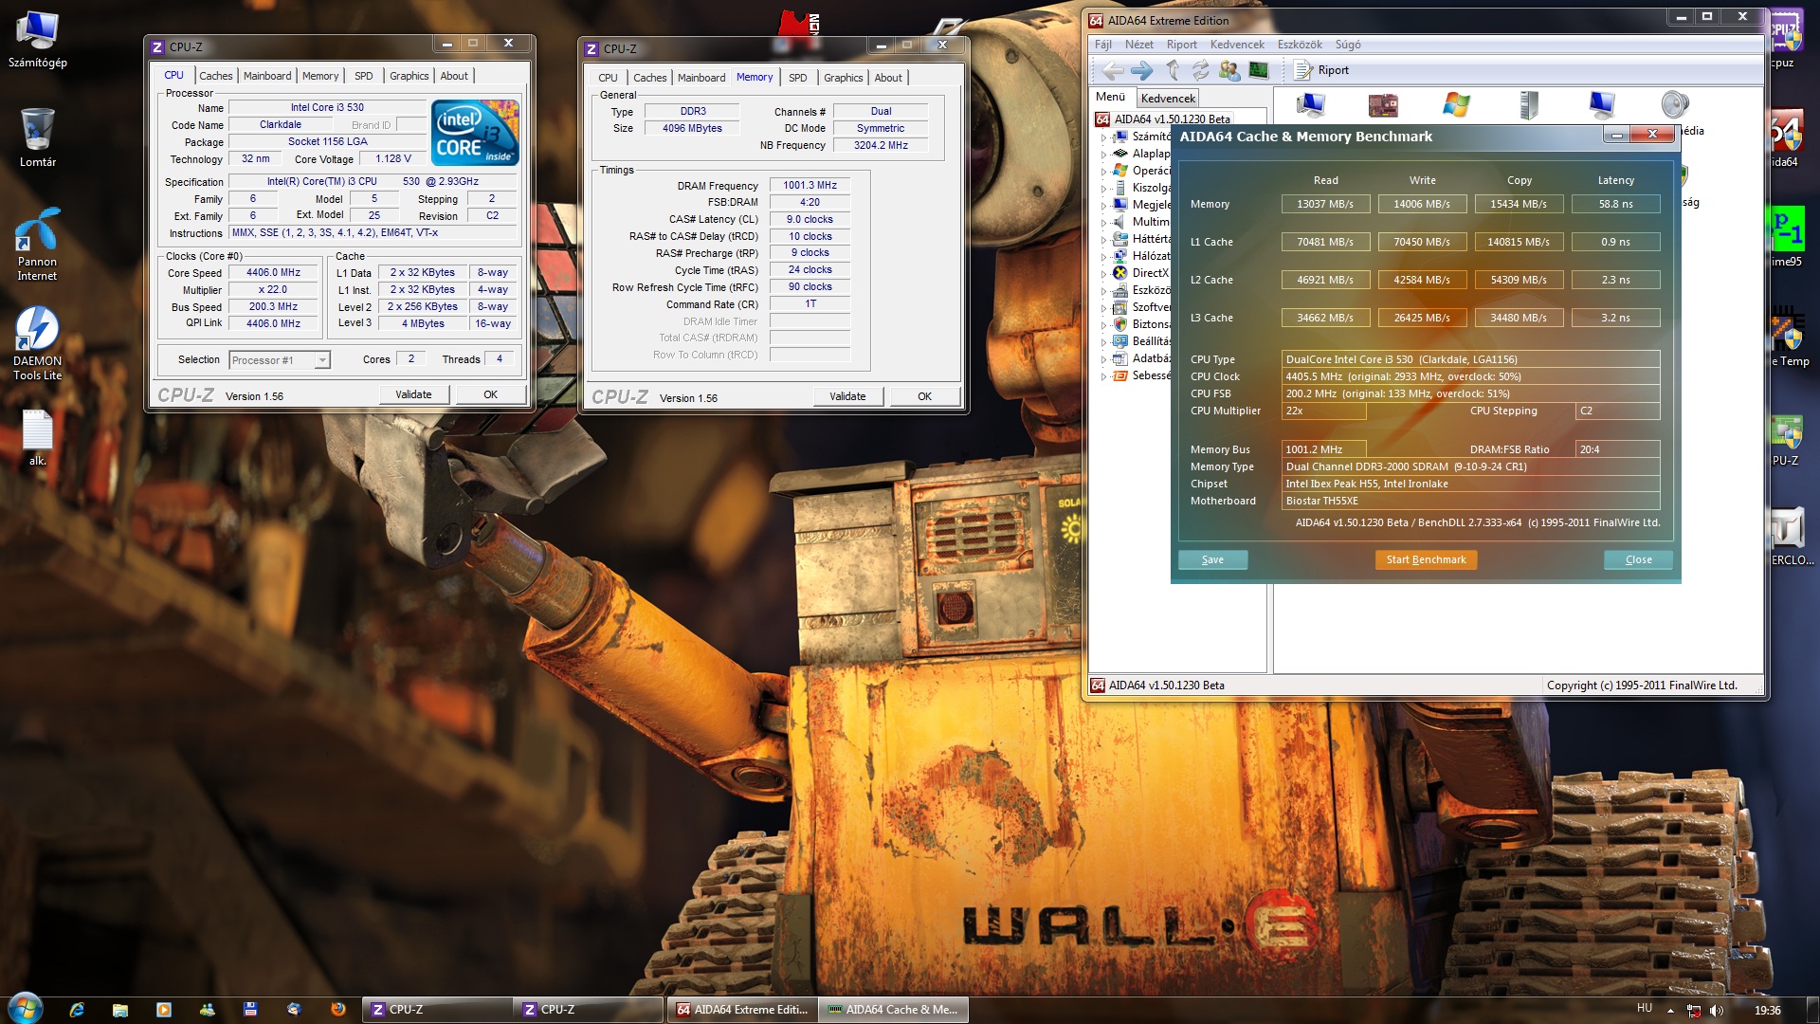
Task: Go forward with the blue arrow in AIDA64
Action: (1142, 70)
